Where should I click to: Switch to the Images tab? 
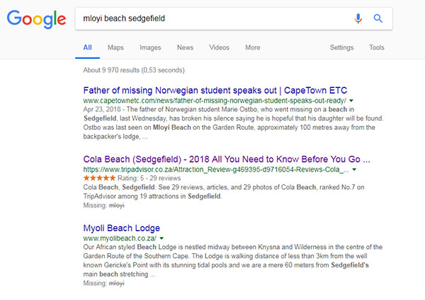150,48
